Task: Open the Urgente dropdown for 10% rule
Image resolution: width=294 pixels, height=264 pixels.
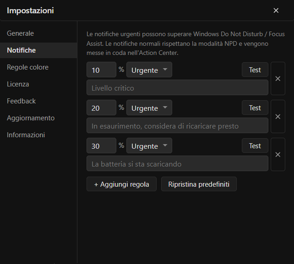Action: pos(149,70)
